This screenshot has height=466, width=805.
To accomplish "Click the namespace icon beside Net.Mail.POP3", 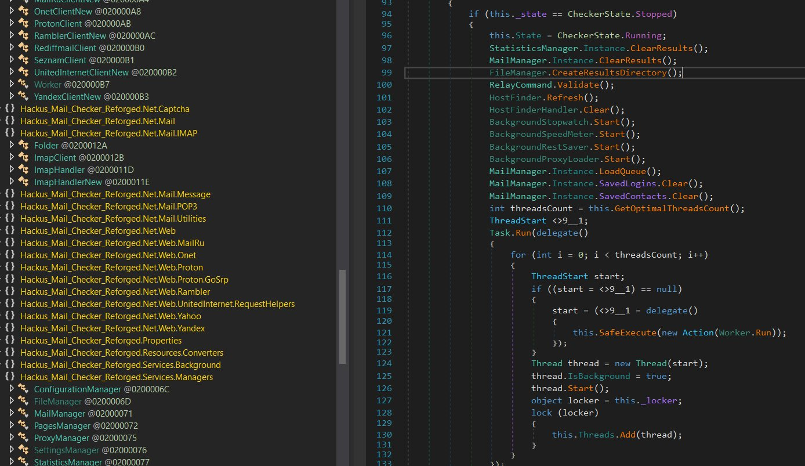I will click(x=10, y=207).
